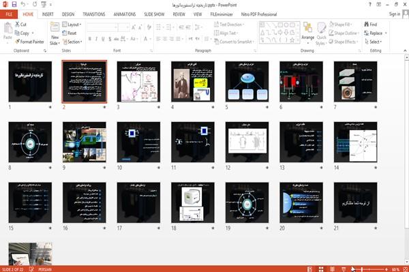Open the Arrange objects tool
The image size is (409, 272).
tap(308, 32)
